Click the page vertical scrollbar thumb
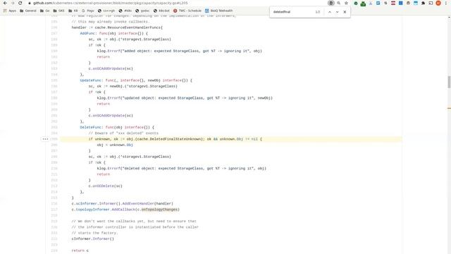451x254 pixels. coord(449,82)
